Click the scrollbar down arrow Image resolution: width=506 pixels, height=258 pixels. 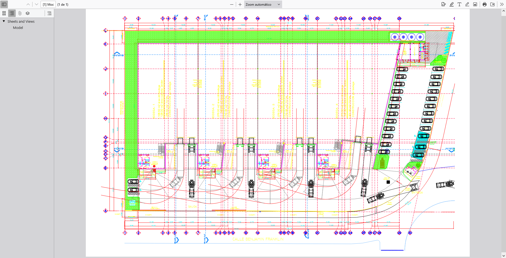click(504, 255)
